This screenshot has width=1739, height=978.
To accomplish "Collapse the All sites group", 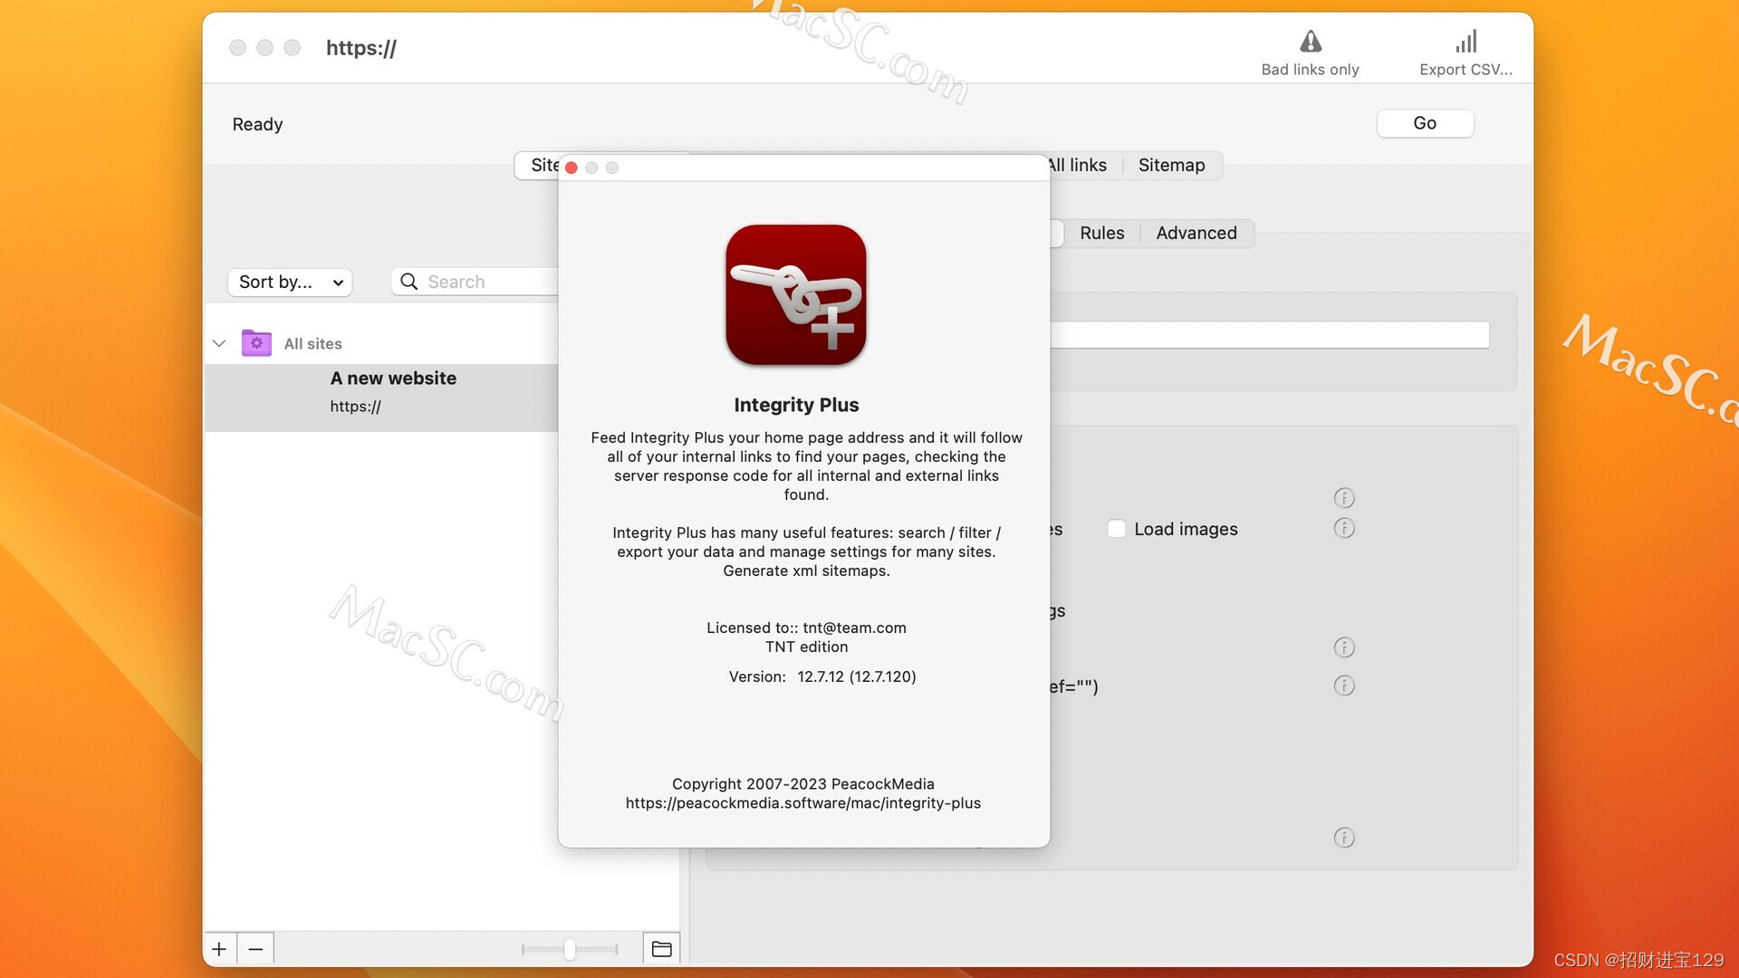I will pyautogui.click(x=219, y=343).
